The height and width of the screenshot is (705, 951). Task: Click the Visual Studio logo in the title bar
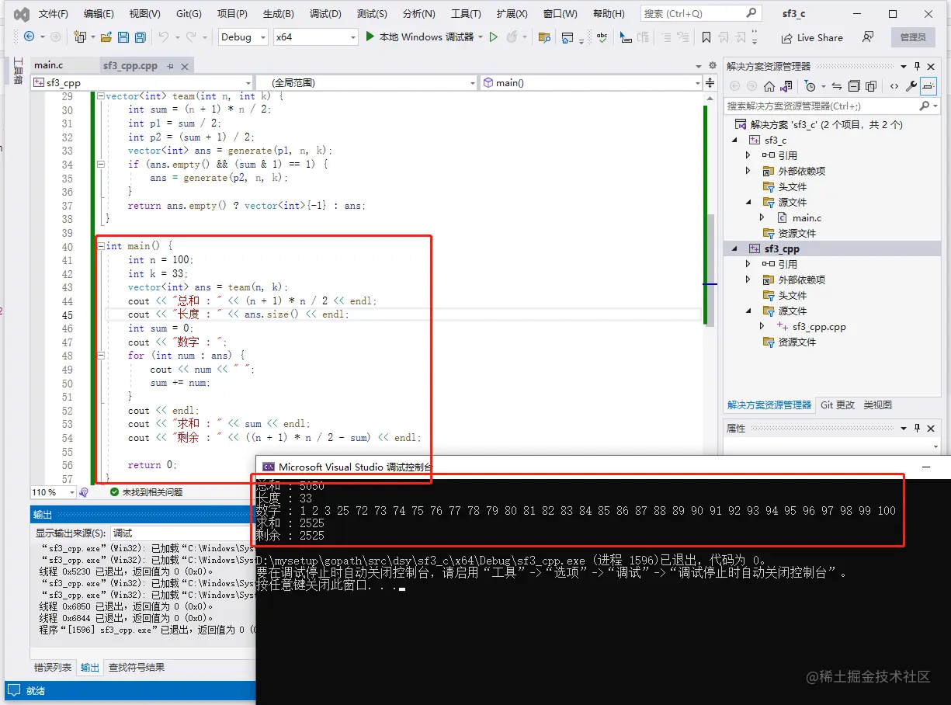tap(22, 14)
